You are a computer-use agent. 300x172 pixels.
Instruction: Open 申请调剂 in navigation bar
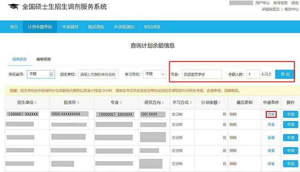click(70, 27)
